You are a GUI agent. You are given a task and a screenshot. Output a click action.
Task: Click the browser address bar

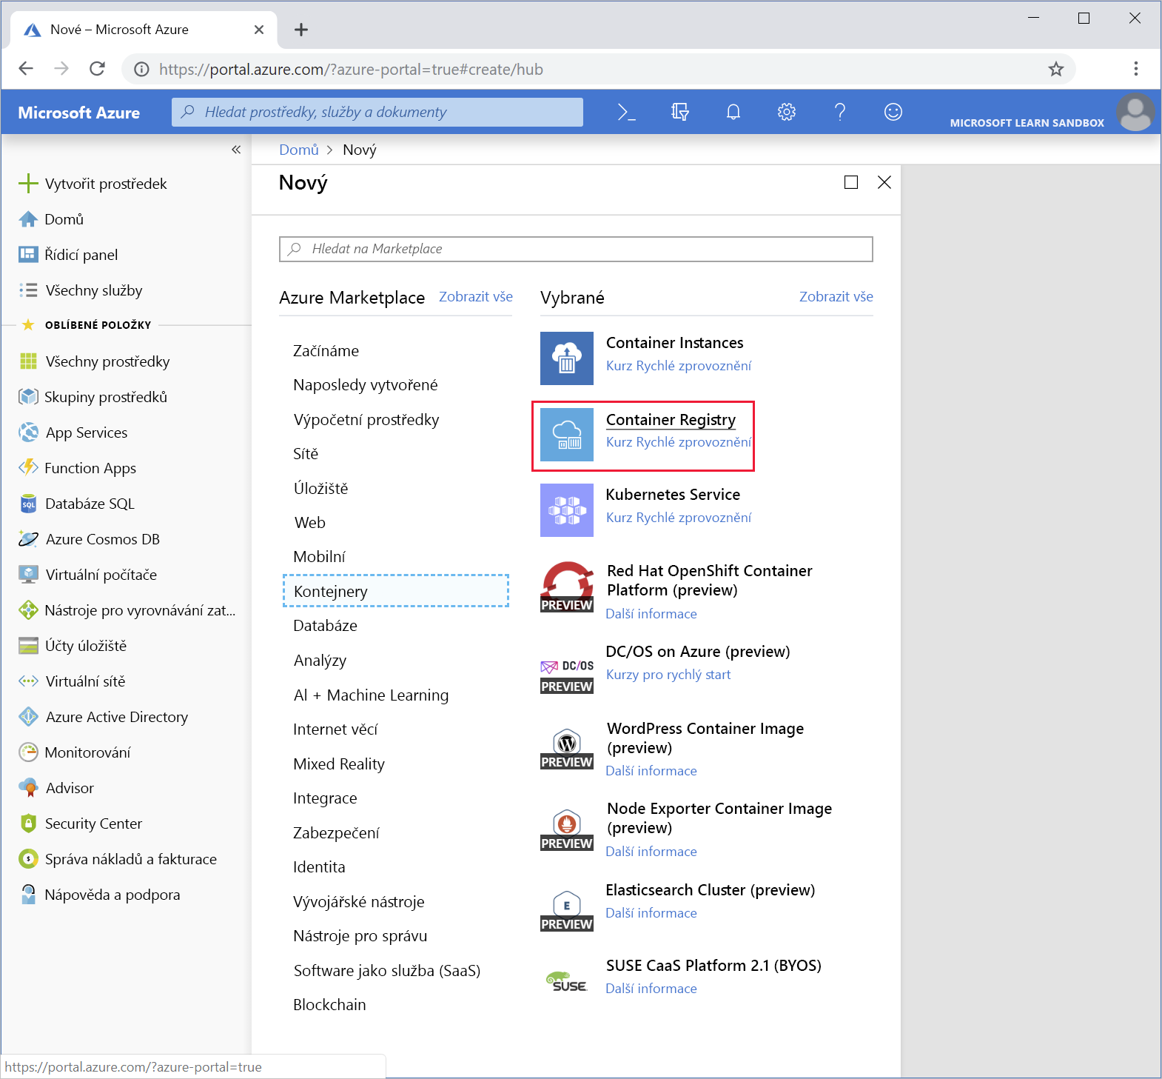(x=598, y=69)
